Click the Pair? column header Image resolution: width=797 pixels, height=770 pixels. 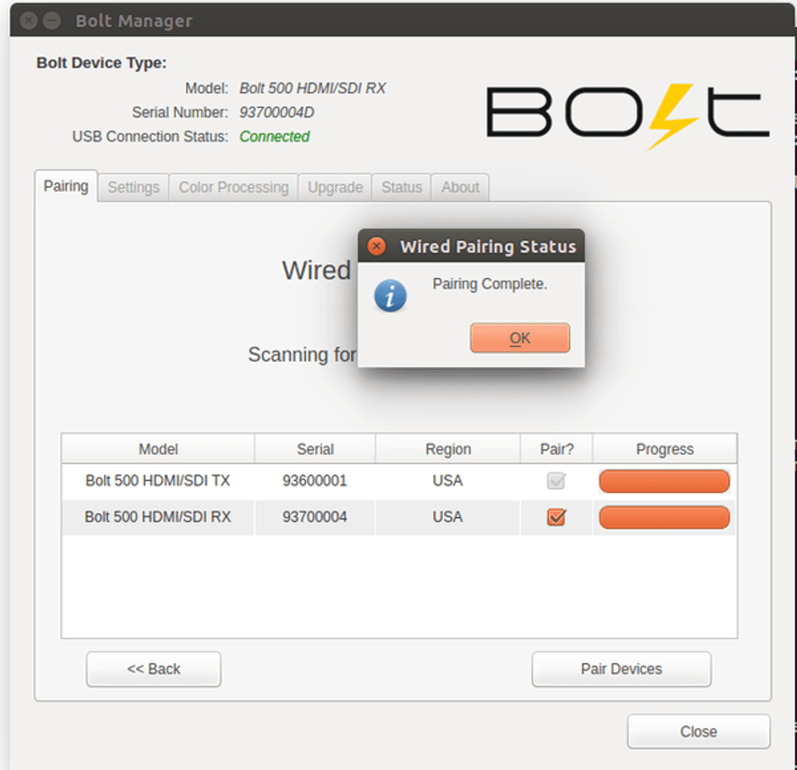(556, 449)
